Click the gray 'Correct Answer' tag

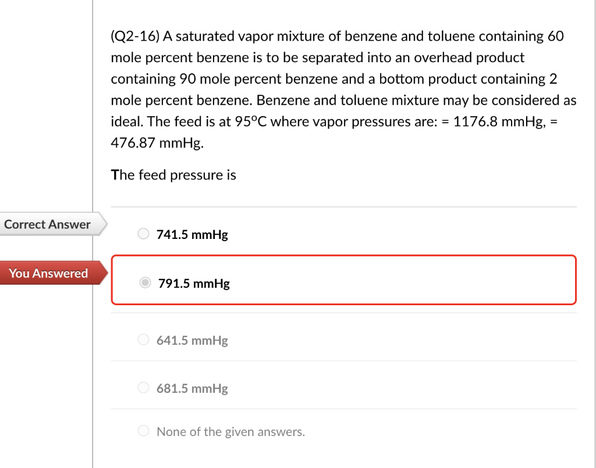tap(48, 224)
